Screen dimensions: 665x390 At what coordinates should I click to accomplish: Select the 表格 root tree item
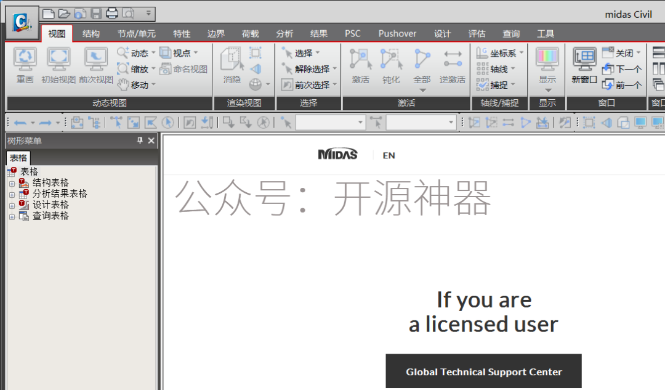click(x=30, y=171)
